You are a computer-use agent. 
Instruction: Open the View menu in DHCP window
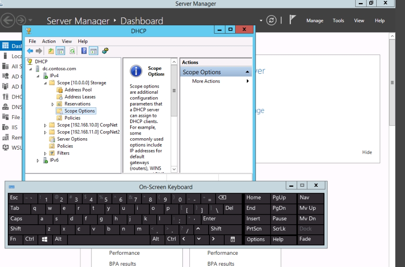coord(67,41)
